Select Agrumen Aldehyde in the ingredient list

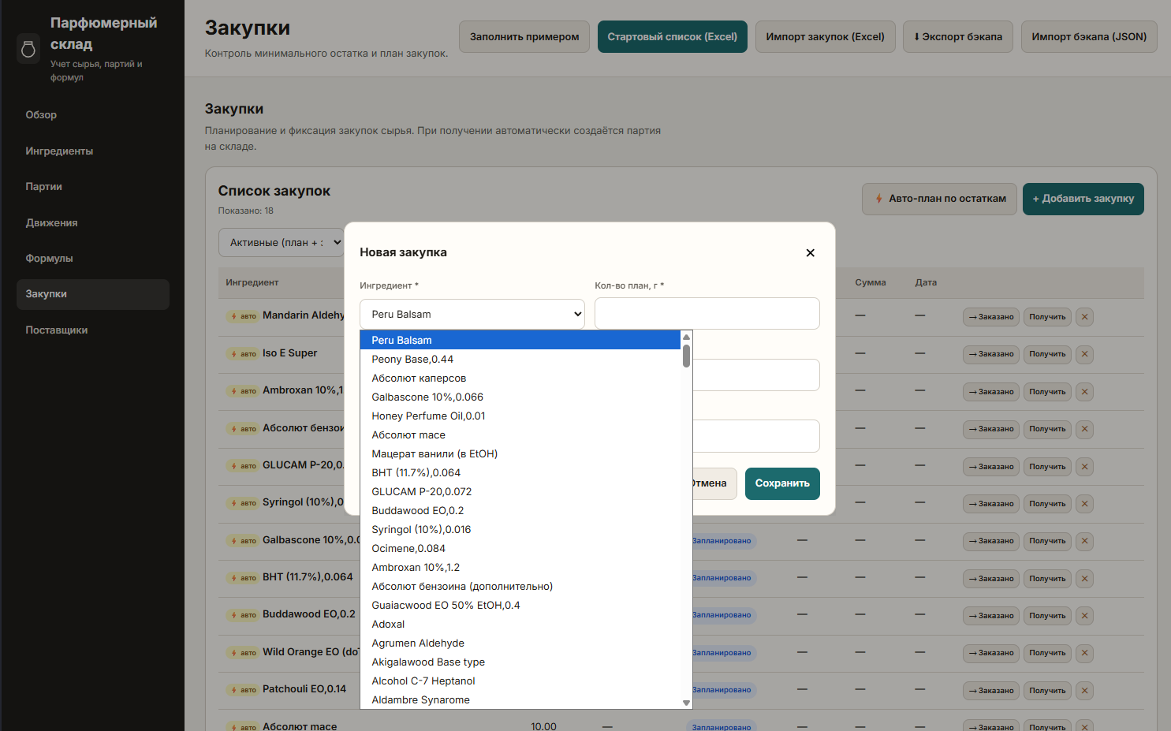(418, 643)
